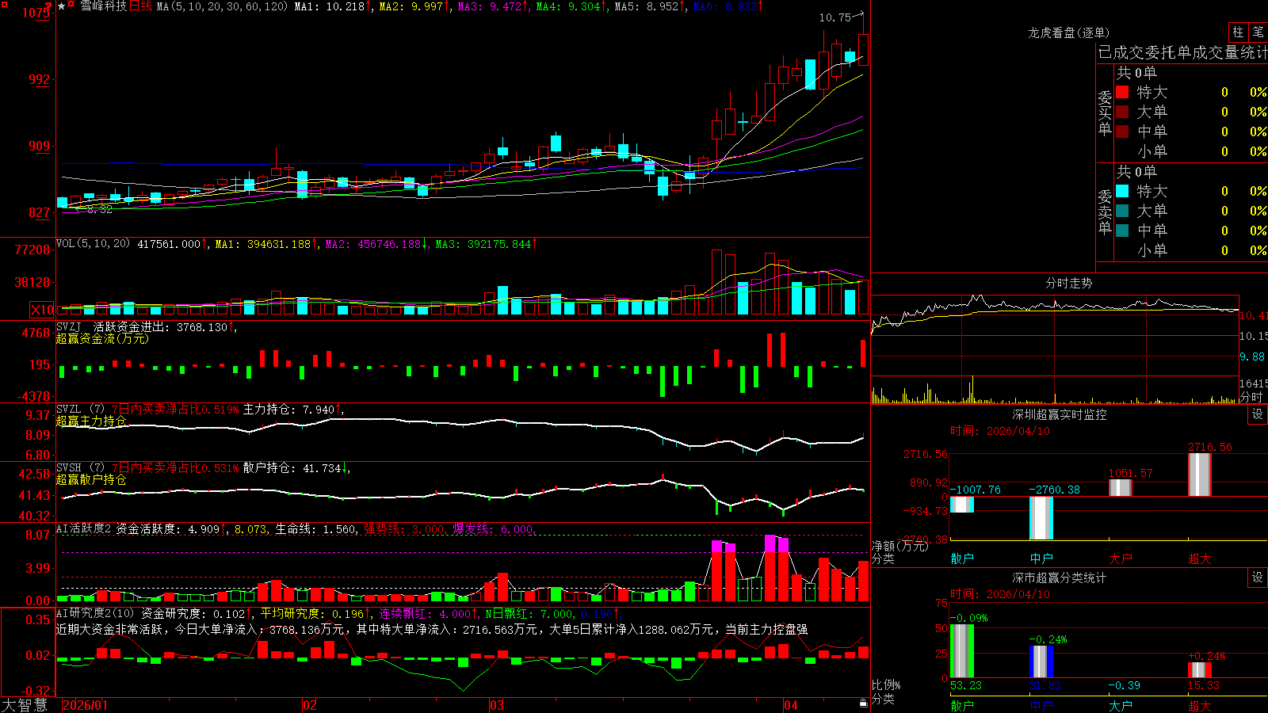Viewport: 1268px width, 713px height.
Task: Click the teal 大单 sell-order swatch
Action: pyautogui.click(x=1122, y=211)
